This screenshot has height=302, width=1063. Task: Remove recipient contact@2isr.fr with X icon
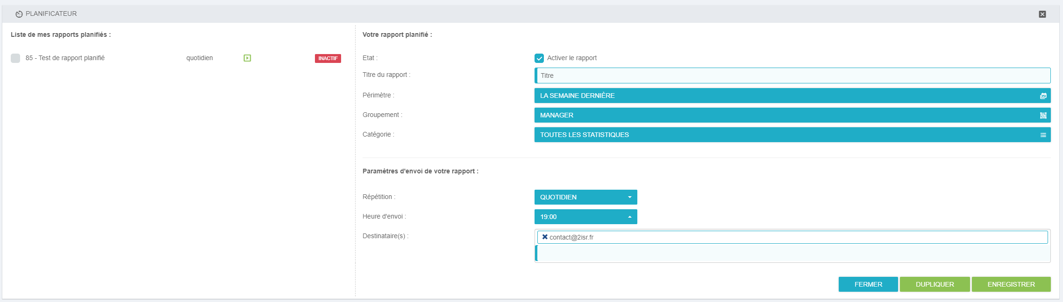point(544,237)
